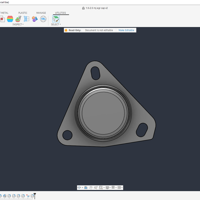This screenshot has height=200, width=200.
Task: Select the Fillet feature right after the Chamfer
Action: 9,196
